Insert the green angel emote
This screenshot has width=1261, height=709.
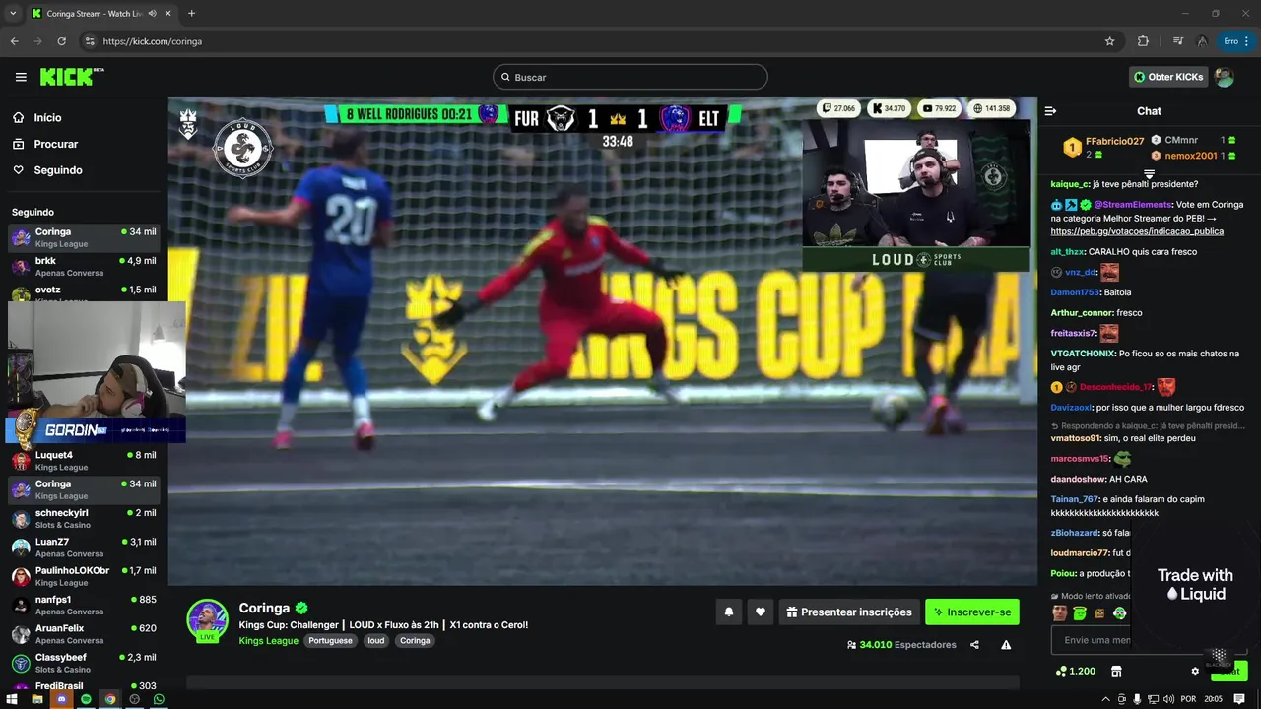tap(1079, 613)
